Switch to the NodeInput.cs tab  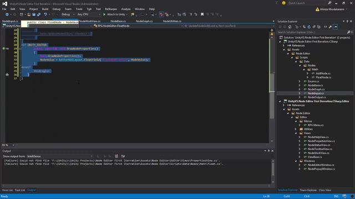point(10,21)
